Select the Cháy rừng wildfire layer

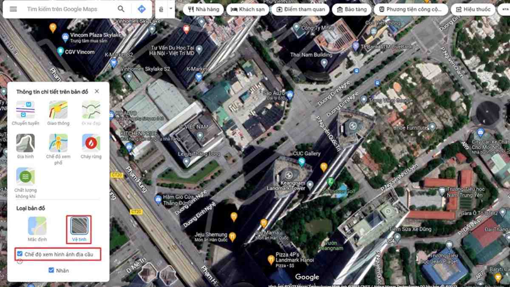[91, 143]
